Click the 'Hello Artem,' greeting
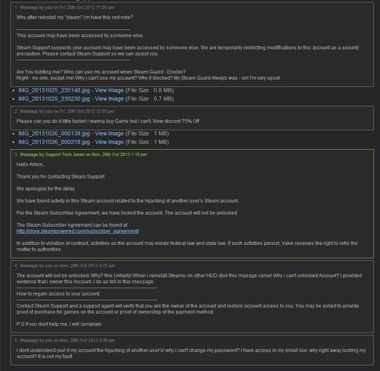This screenshot has height=371, width=380. 30,164
